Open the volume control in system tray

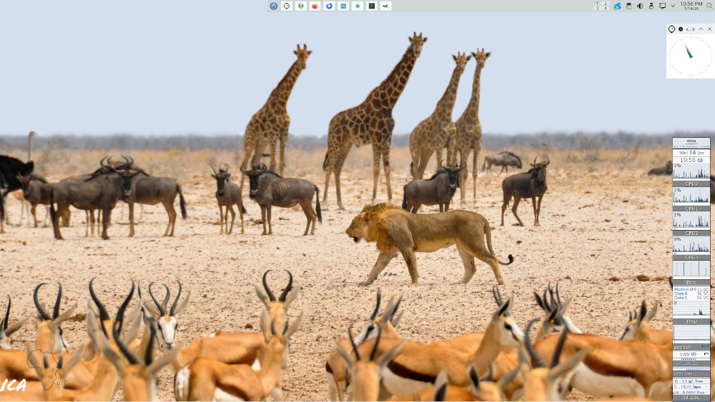coord(640,6)
